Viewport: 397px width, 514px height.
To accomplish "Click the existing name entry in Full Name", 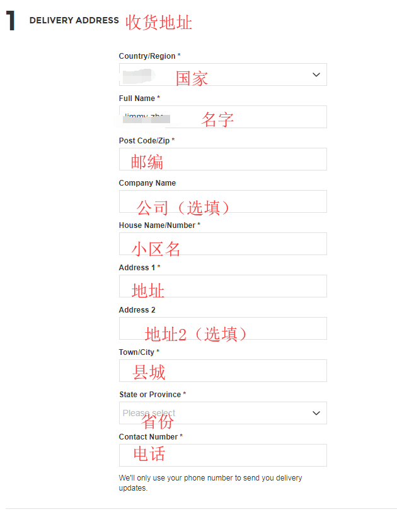I will (145, 117).
